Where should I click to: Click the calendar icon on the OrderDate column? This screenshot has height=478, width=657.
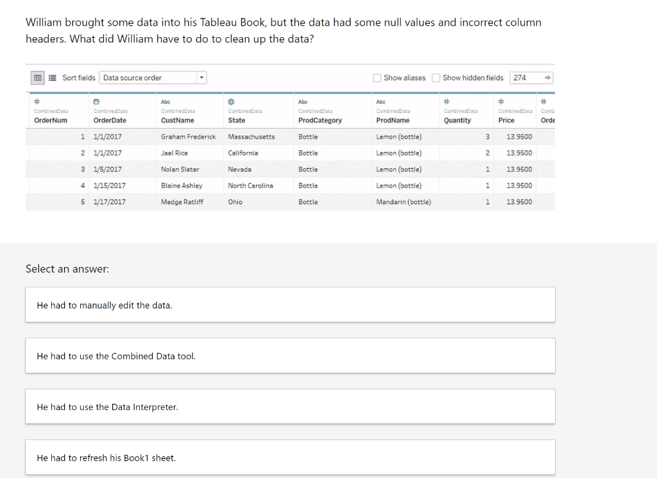[x=96, y=101]
